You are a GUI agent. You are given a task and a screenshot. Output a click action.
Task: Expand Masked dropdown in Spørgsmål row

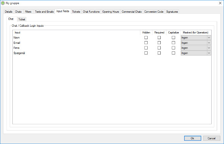point(196,53)
